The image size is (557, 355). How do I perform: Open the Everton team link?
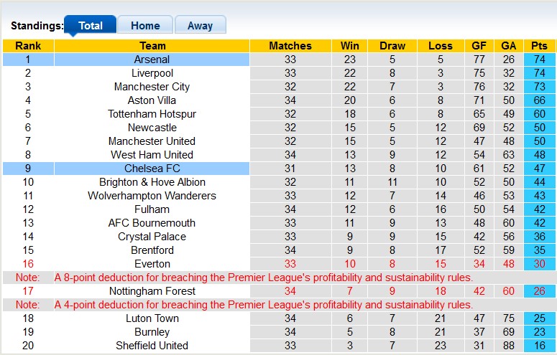(152, 264)
